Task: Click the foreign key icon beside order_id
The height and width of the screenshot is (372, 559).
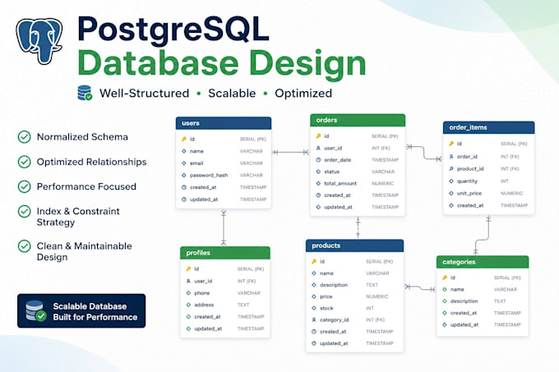Action: click(x=451, y=157)
